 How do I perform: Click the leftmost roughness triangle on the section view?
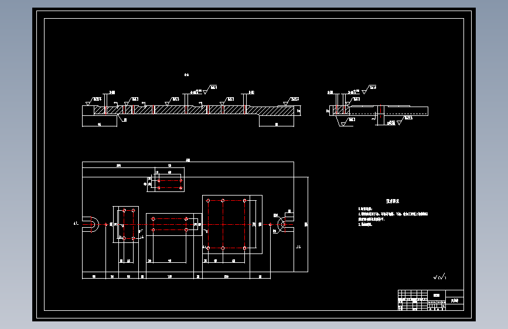pyautogui.click(x=87, y=103)
